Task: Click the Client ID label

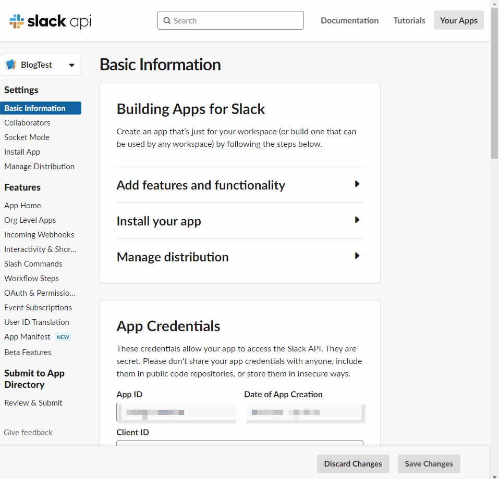Action: coord(133,432)
